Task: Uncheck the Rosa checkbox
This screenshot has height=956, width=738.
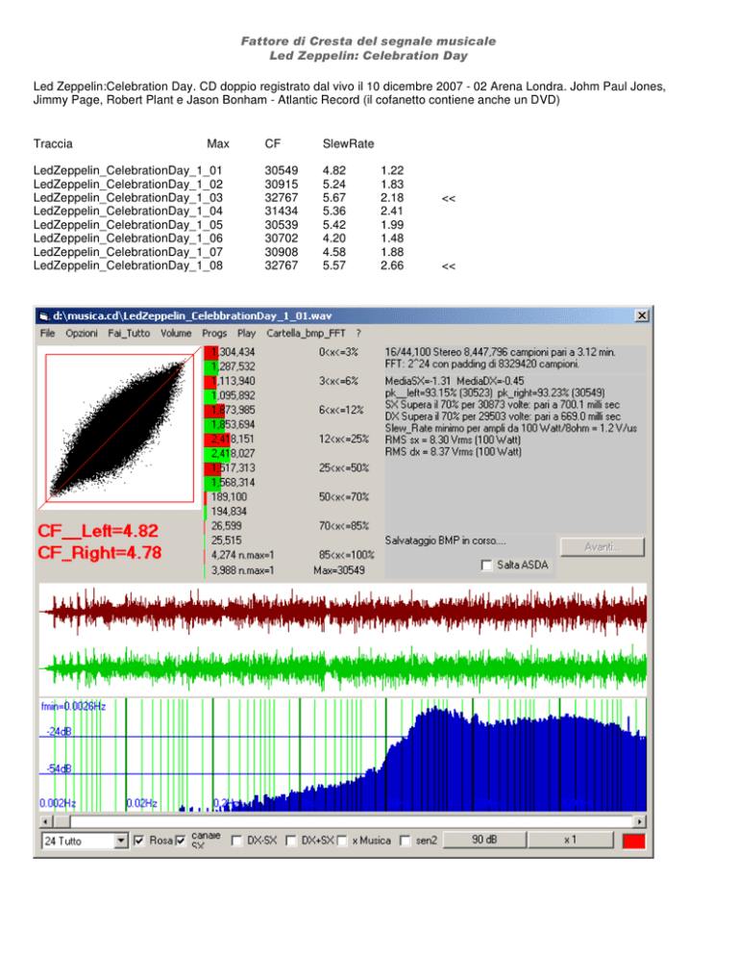Action: [139, 841]
